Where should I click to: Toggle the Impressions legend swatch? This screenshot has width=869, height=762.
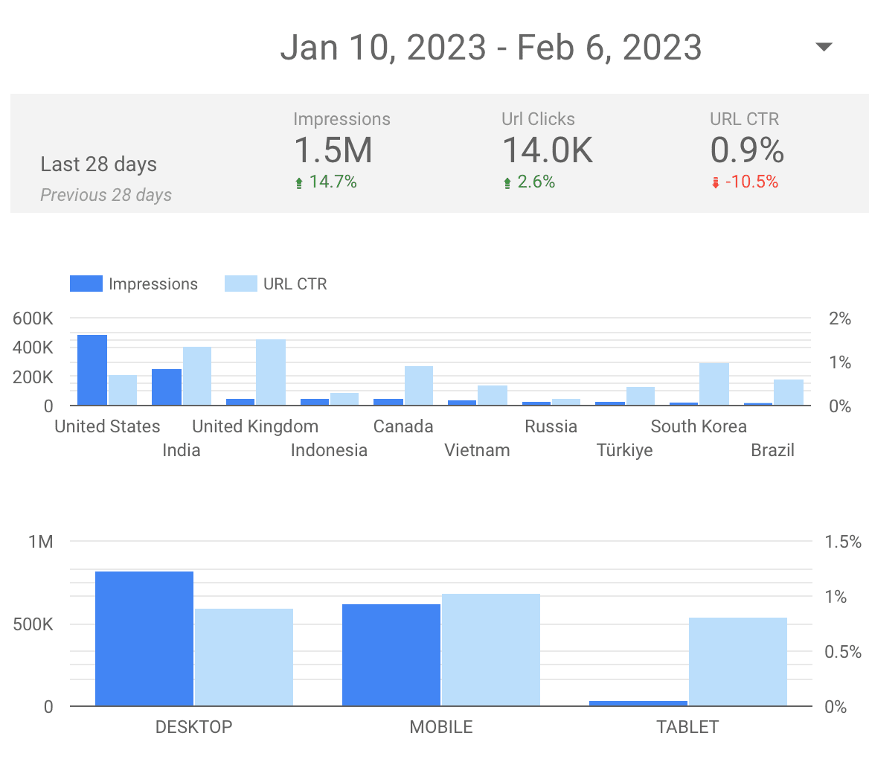[x=86, y=284]
